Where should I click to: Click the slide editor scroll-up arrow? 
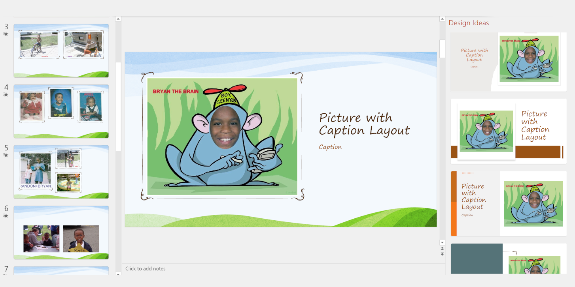pyautogui.click(x=442, y=19)
